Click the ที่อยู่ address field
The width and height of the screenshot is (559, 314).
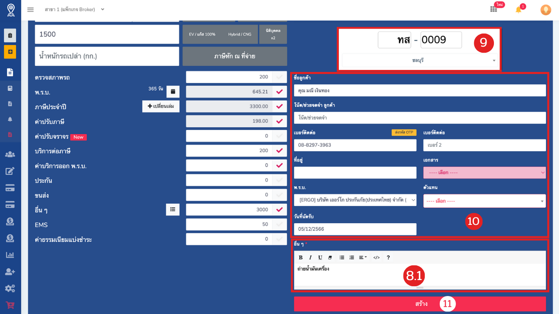click(x=355, y=173)
